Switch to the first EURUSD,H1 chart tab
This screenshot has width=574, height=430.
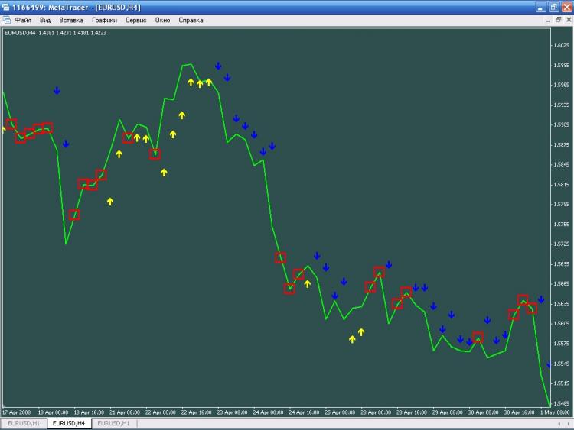pos(23,423)
